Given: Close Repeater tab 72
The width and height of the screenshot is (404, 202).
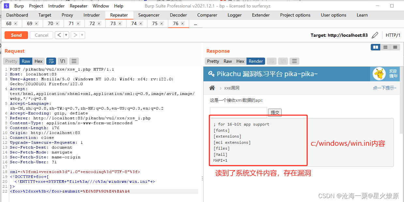Looking at the screenshot, I should 99,23.
